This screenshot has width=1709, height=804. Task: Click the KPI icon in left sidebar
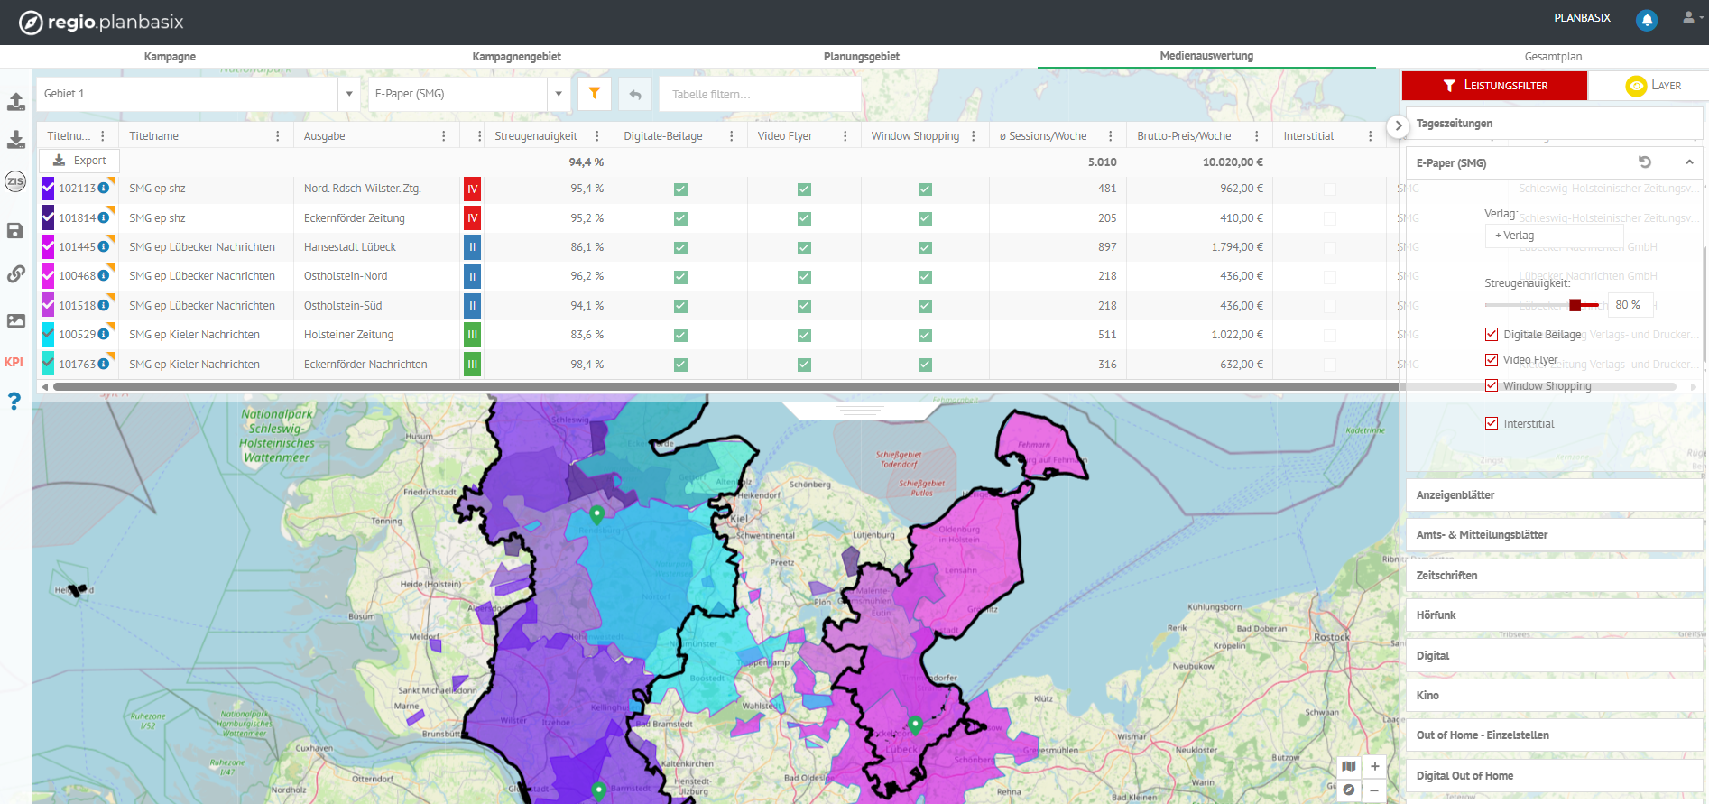pos(14,362)
